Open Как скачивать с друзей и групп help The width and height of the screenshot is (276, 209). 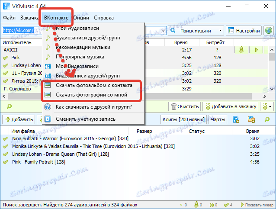pyautogui.click(x=93, y=107)
